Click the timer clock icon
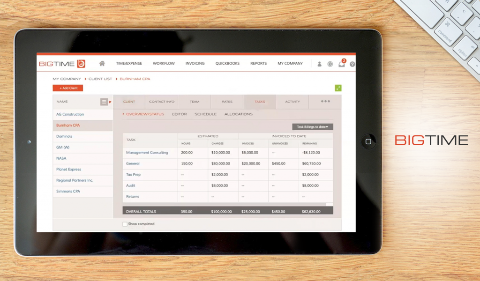The image size is (480, 281). tap(330, 64)
